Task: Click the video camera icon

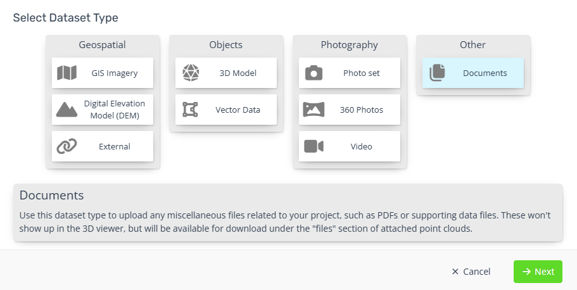Action: pyautogui.click(x=314, y=146)
